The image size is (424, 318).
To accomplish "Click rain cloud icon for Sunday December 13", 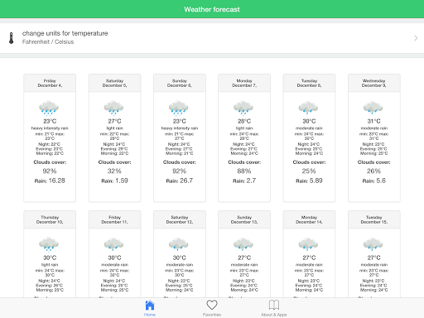I will pos(243,244).
